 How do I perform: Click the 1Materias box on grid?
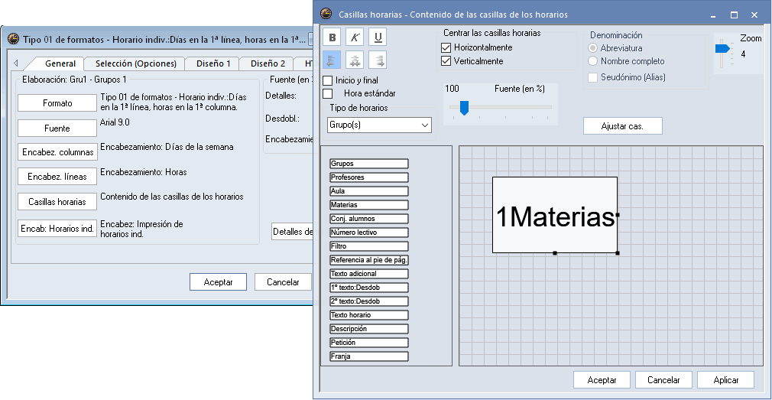(x=555, y=215)
